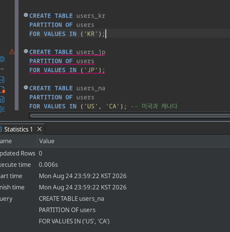This screenshot has width=230, height=232.
Task: Collapse the CREATE TABLE users_na block
Action: click(x=26, y=88)
